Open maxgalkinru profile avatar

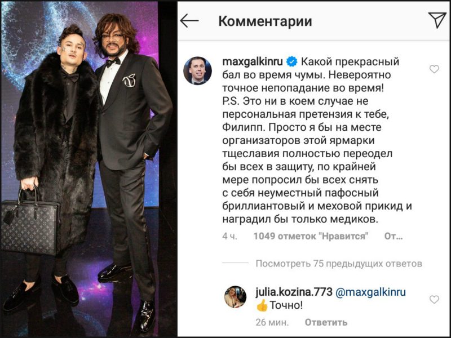pos(198,71)
